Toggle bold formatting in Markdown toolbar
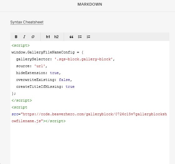Viewport: 175px width, 164px height. [x=16, y=37]
